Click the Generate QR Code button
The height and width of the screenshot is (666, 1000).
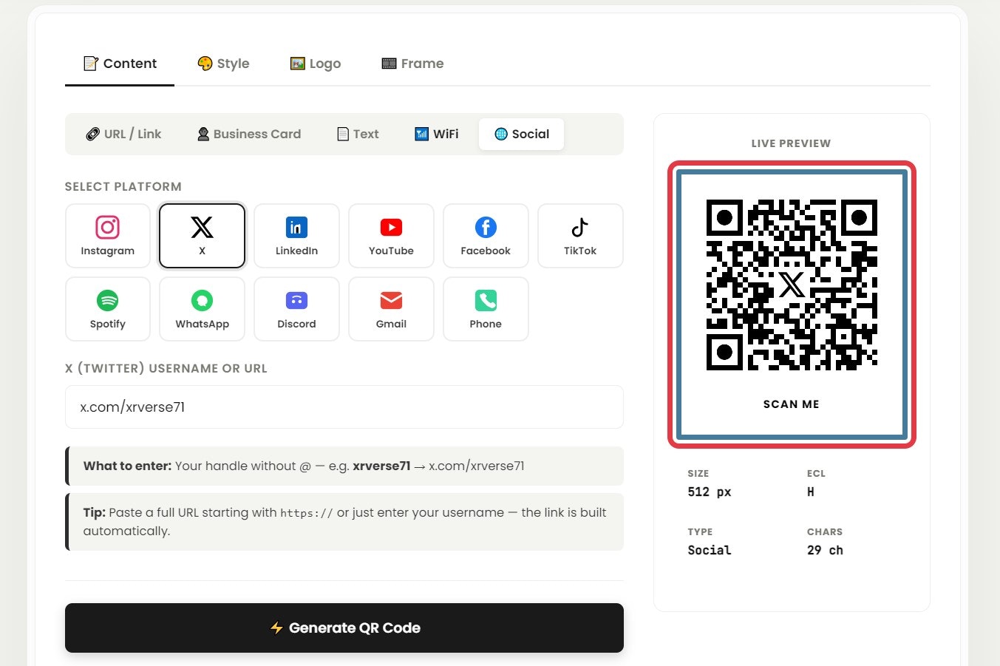[x=344, y=628]
